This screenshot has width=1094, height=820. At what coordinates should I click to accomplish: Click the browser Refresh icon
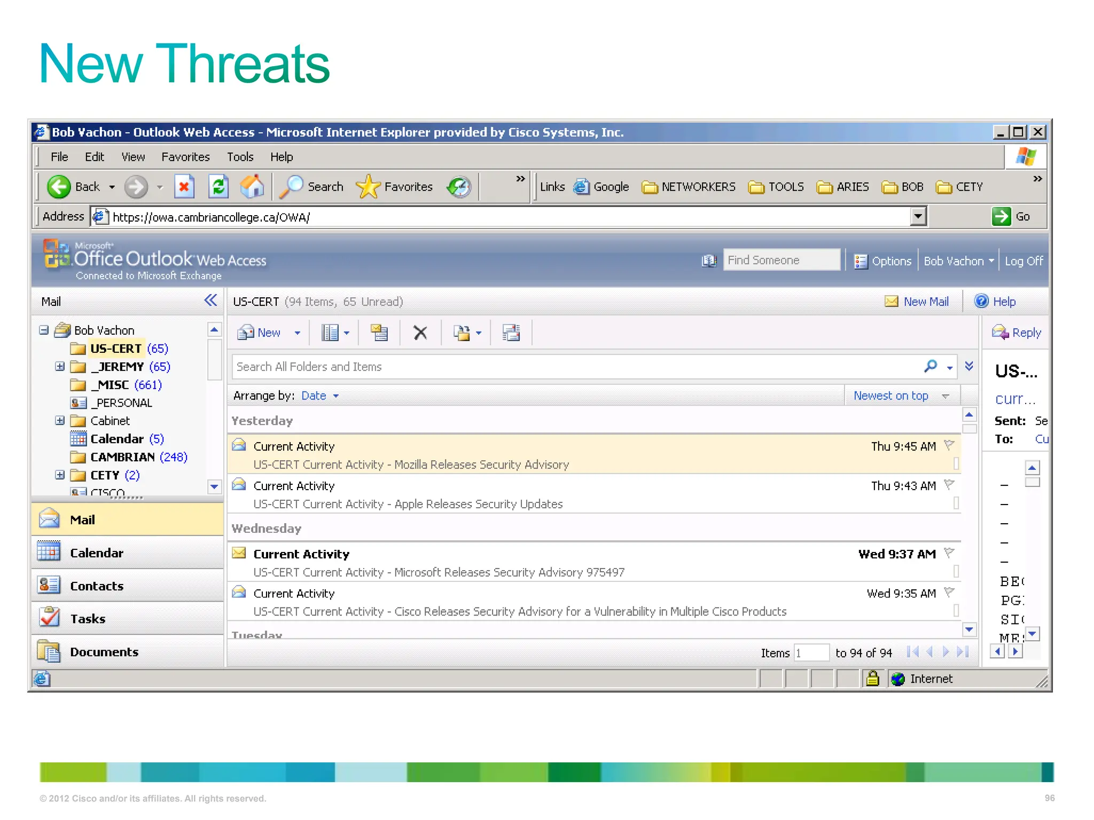coord(218,187)
